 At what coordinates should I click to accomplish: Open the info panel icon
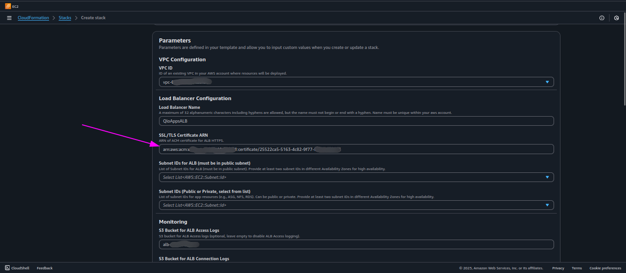pyautogui.click(x=602, y=18)
